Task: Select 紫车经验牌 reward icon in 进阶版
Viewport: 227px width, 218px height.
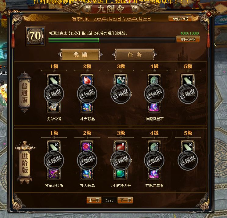Action: click(x=54, y=174)
